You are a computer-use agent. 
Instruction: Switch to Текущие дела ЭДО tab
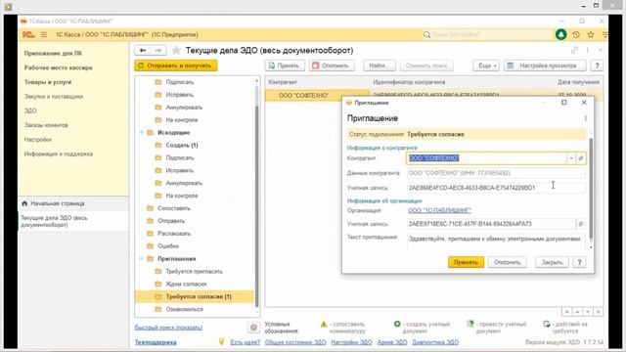tap(73, 221)
